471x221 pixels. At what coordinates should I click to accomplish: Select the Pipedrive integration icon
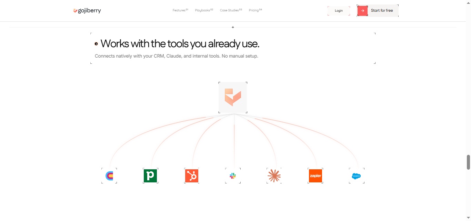click(x=150, y=176)
